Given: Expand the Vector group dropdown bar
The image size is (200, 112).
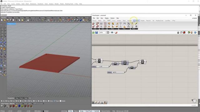Looking at the screenshot, I should click(134, 29).
